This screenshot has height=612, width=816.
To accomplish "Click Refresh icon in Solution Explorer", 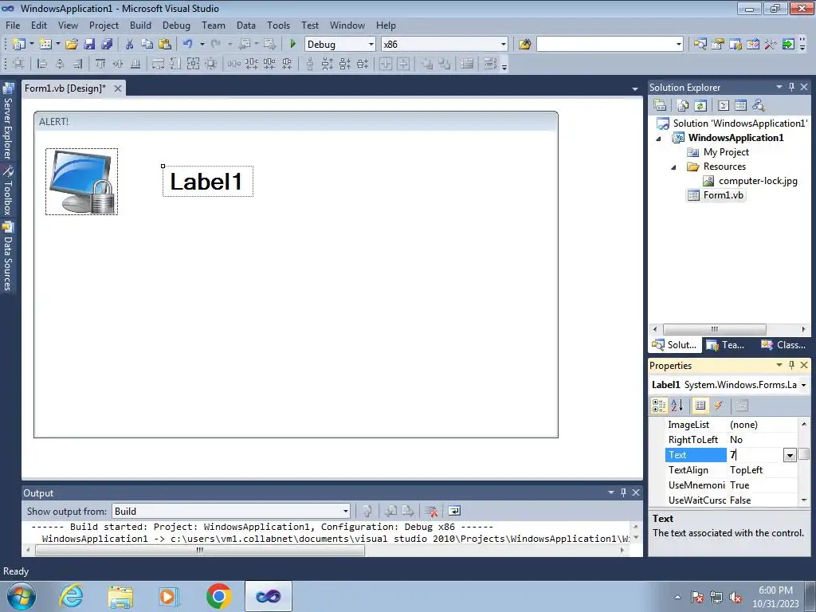I will pos(700,106).
